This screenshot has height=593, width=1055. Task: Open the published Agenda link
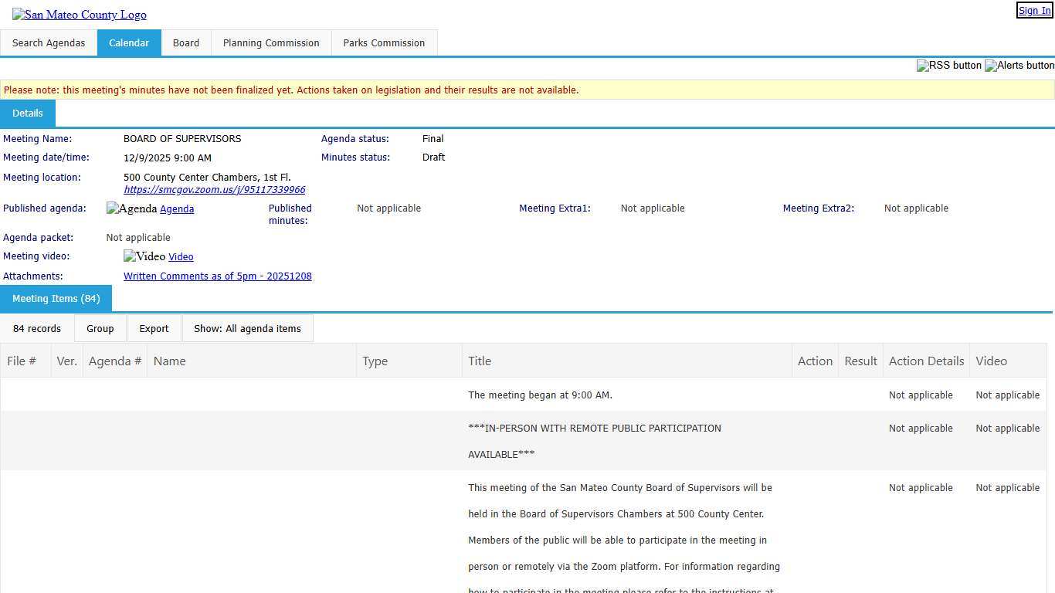point(177,209)
